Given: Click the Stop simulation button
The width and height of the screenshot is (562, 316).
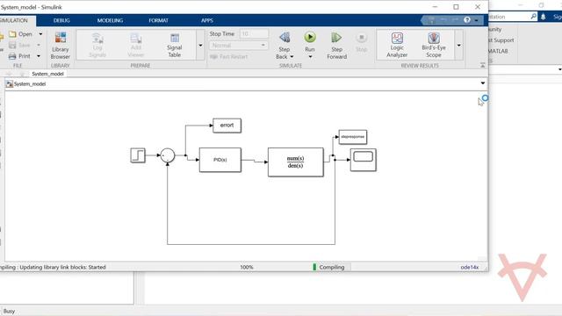Looking at the screenshot, I should (x=361, y=43).
